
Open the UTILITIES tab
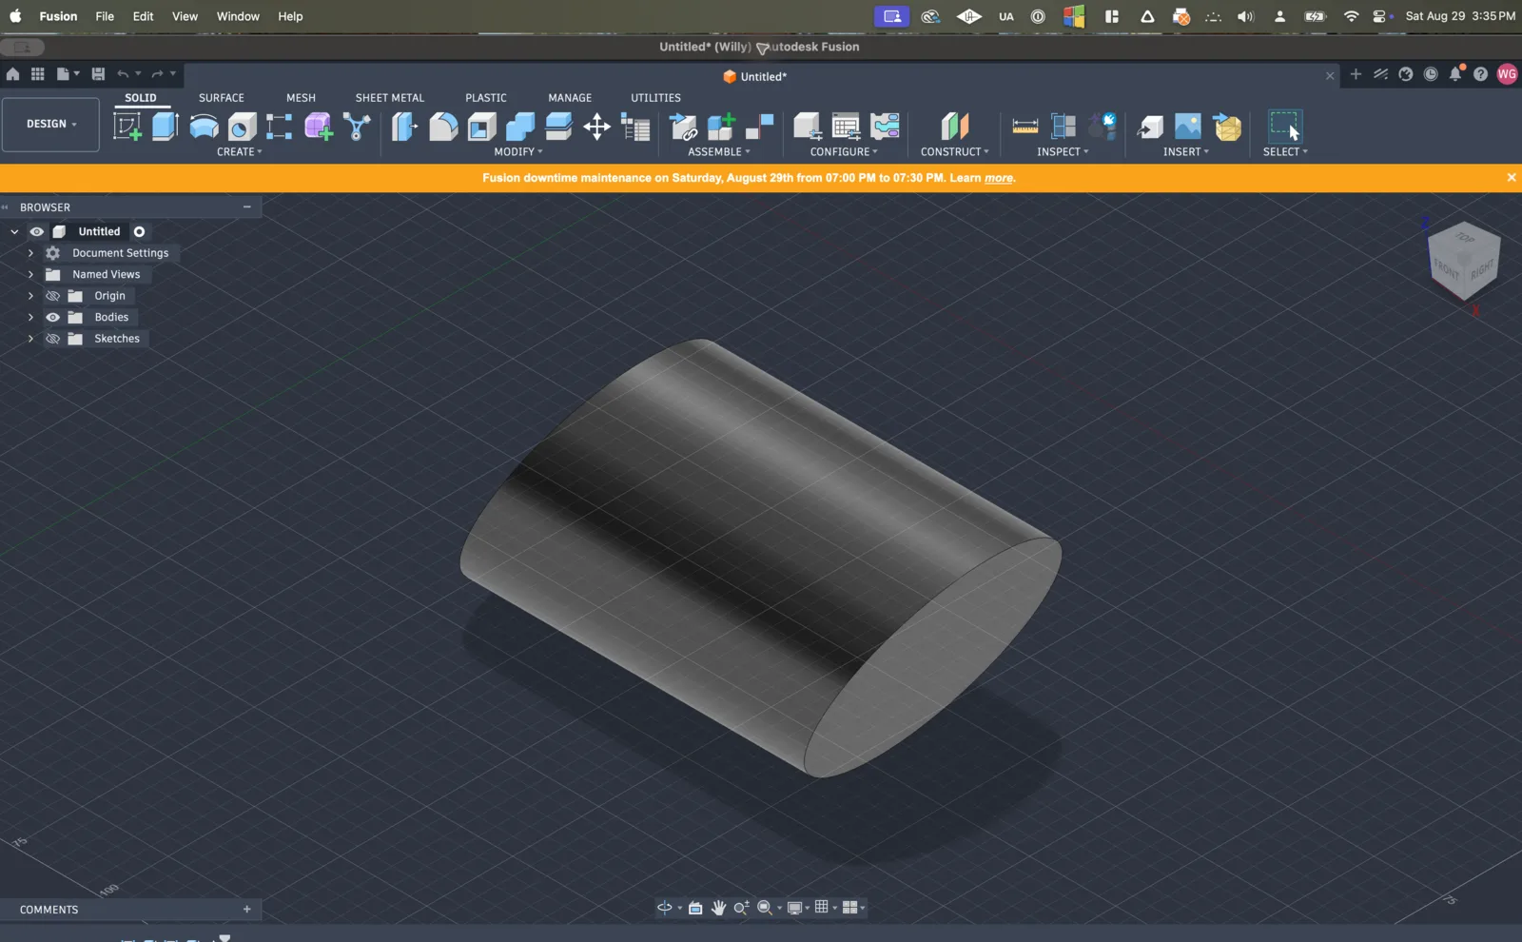click(655, 98)
